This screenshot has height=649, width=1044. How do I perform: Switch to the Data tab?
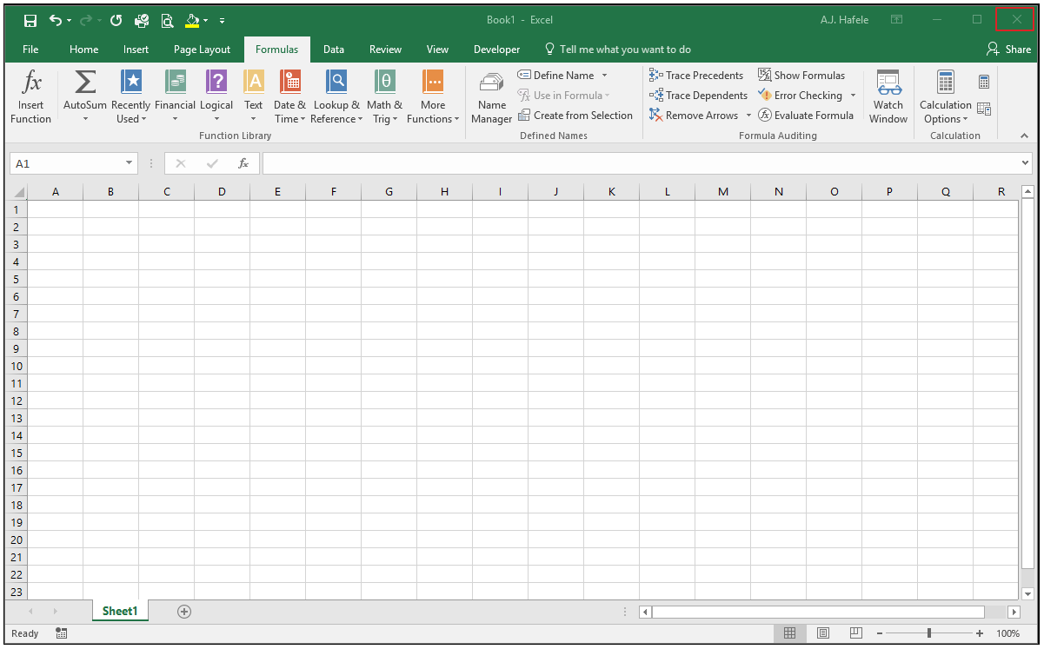tap(334, 50)
